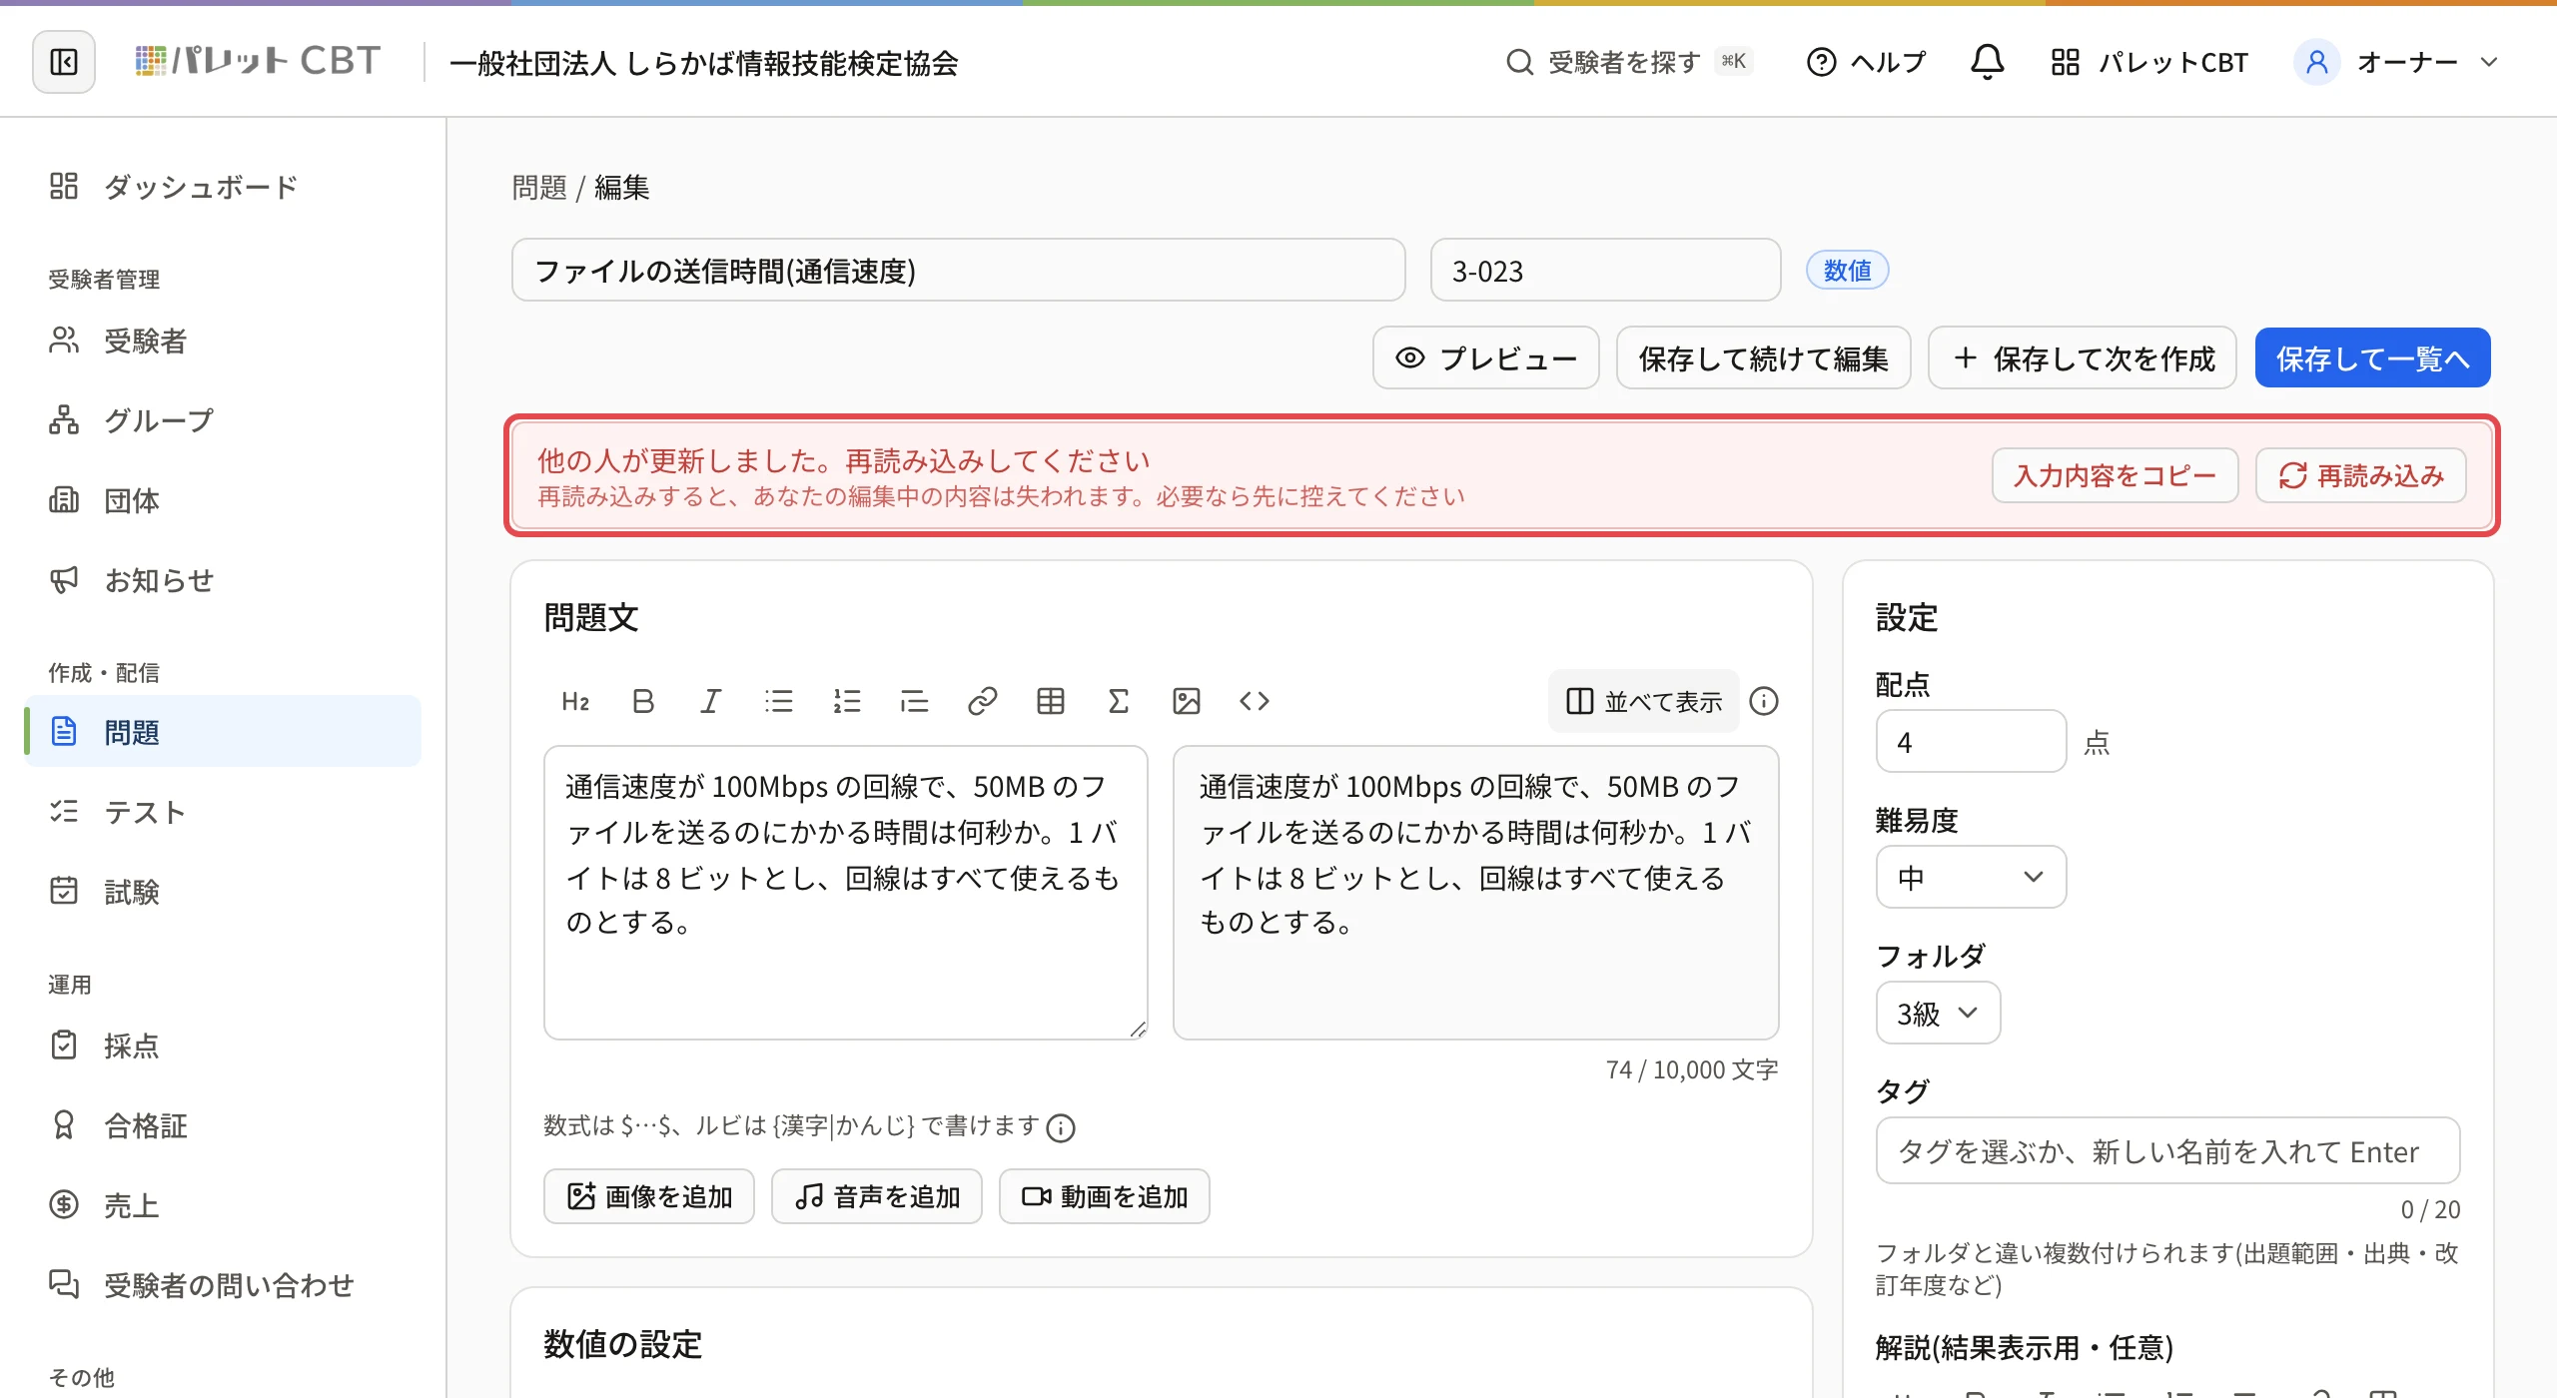Insert a table in 問題文
The width and height of the screenshot is (2557, 1398).
(x=1050, y=701)
